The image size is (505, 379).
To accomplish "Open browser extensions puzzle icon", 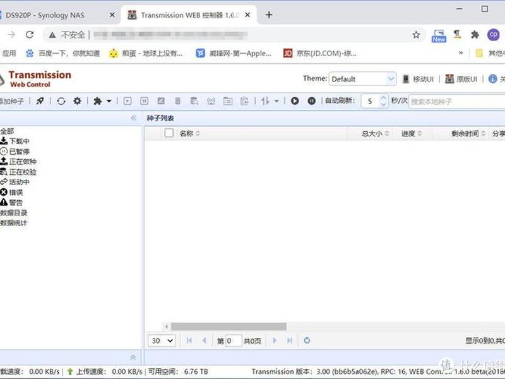I will (x=475, y=35).
